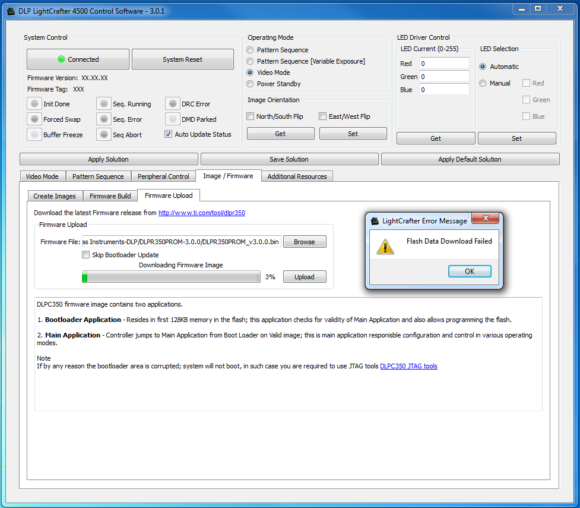Click the 'Flash Data Download Failed' message
The width and height of the screenshot is (580, 508).
tap(449, 241)
